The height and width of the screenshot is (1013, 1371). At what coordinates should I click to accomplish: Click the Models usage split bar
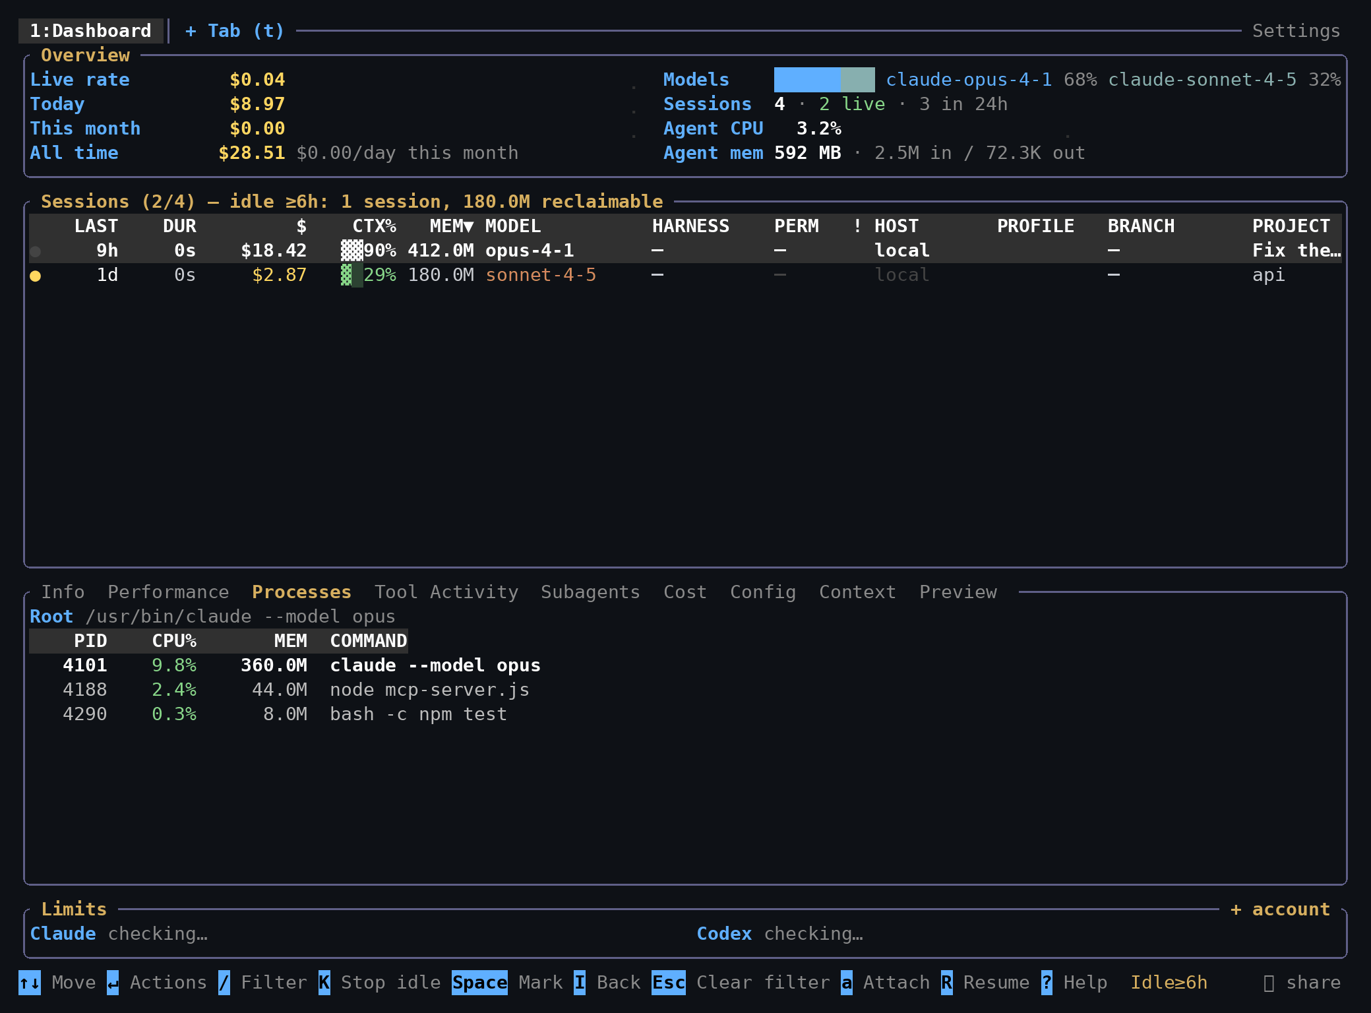[824, 80]
